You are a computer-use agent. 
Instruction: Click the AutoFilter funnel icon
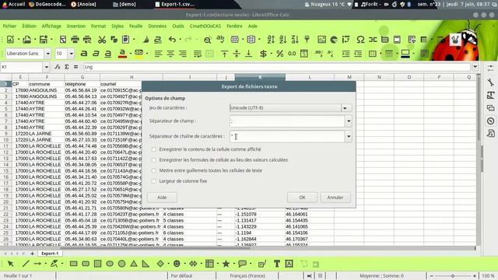(x=307, y=40)
